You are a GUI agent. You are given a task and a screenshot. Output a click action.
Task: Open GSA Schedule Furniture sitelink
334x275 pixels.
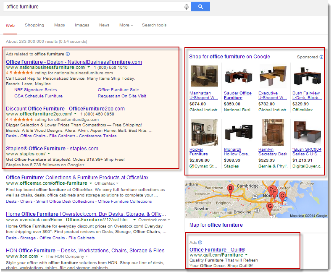[x=38, y=96]
